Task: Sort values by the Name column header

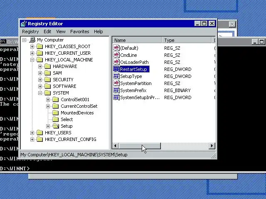Action: pos(137,40)
